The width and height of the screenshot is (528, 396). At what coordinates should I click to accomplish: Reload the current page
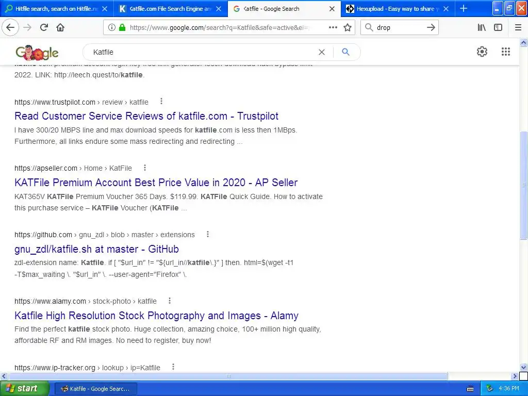44,28
